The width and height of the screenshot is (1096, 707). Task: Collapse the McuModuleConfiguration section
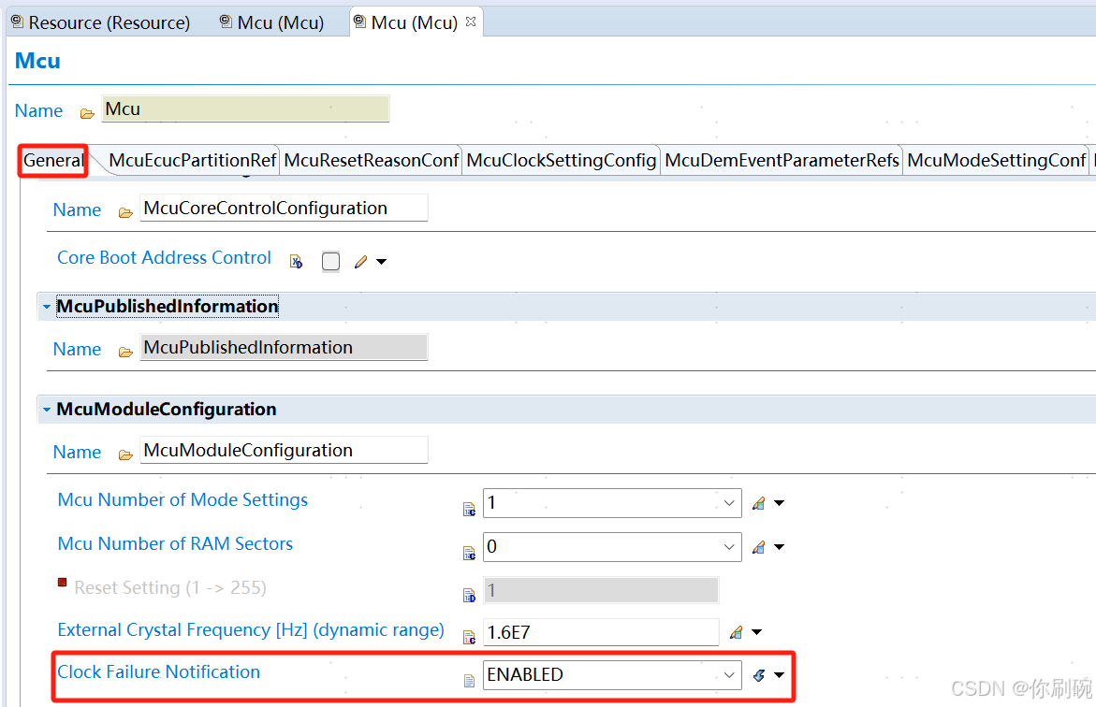(x=47, y=410)
